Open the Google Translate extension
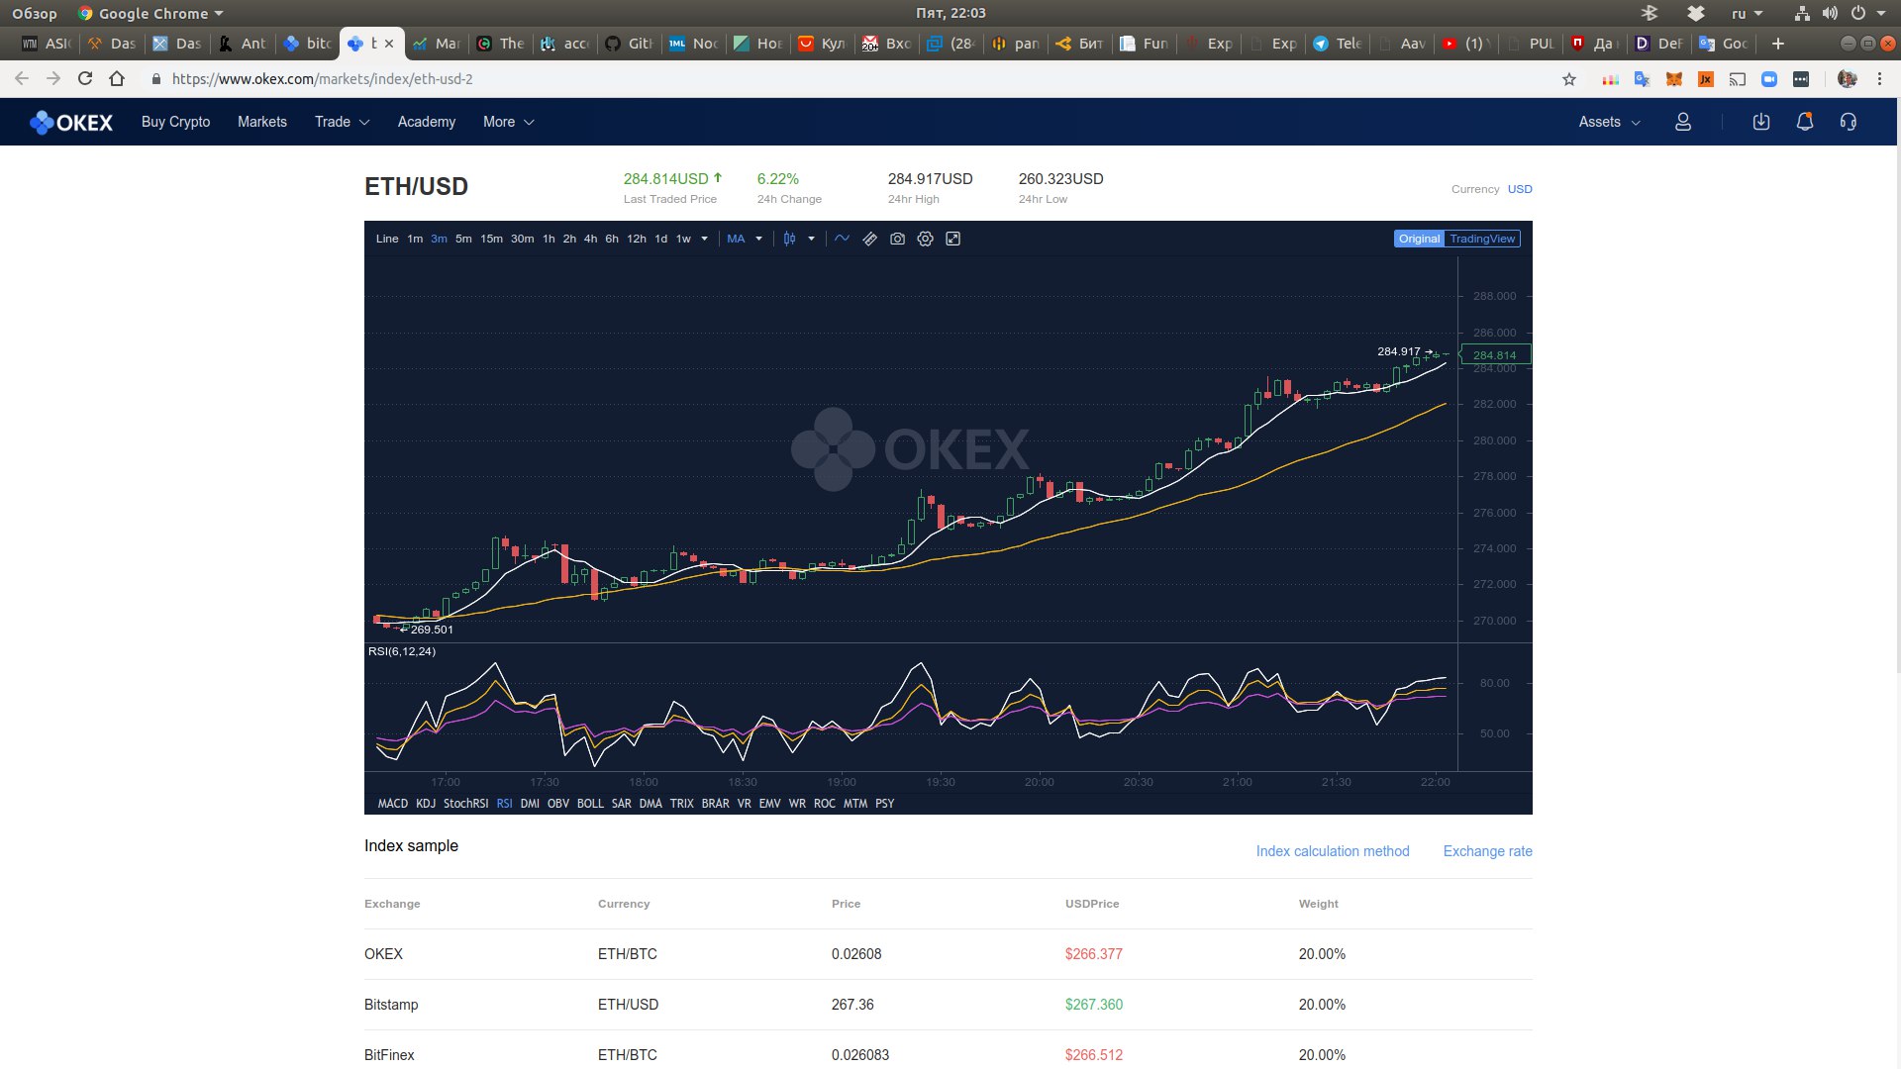The height and width of the screenshot is (1069, 1901). 1643,79
